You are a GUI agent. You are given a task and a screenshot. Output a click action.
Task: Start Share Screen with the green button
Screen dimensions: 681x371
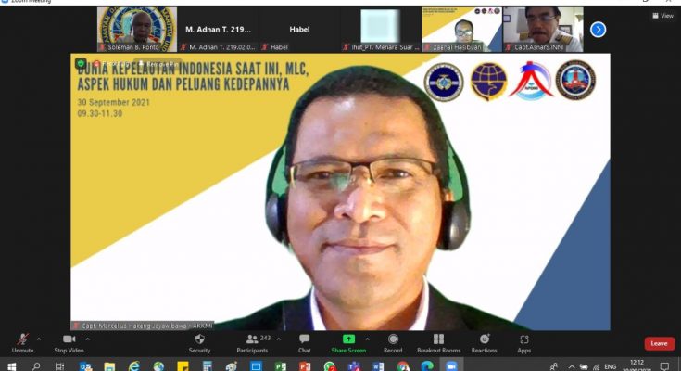coord(348,343)
